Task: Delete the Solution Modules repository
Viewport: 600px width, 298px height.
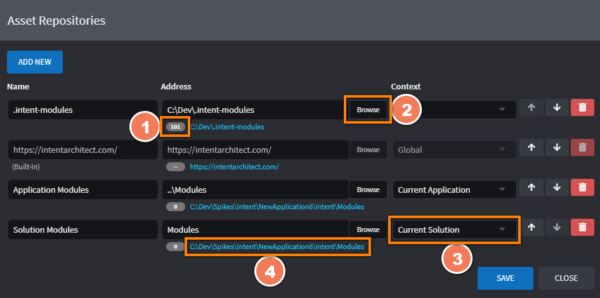Action: [582, 229]
